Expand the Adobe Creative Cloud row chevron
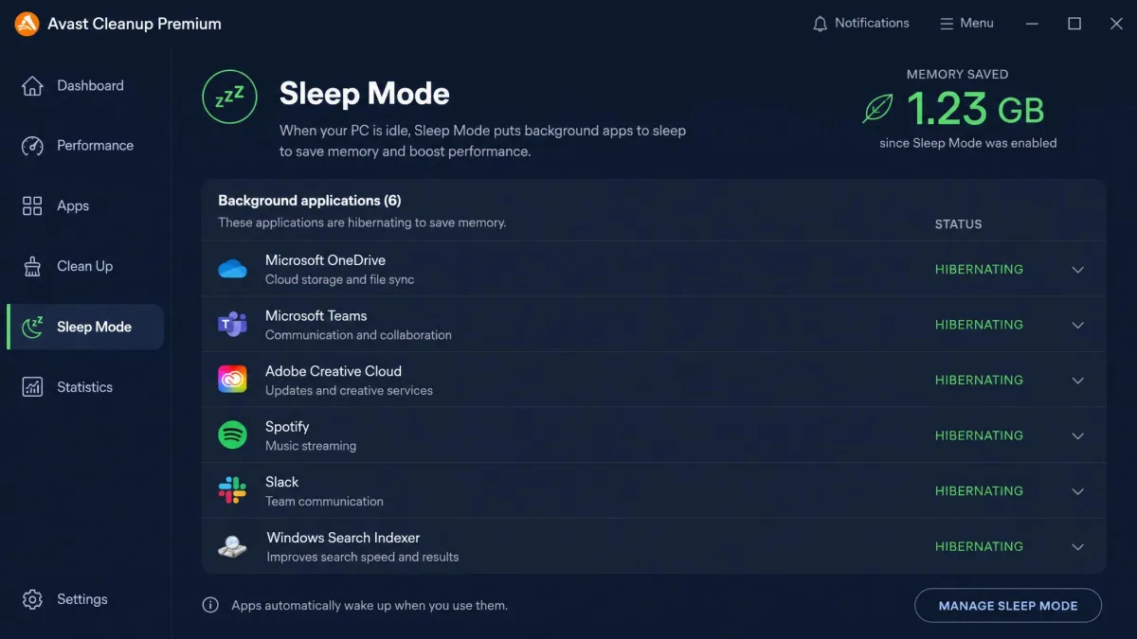Image resolution: width=1137 pixels, height=639 pixels. [x=1077, y=381]
